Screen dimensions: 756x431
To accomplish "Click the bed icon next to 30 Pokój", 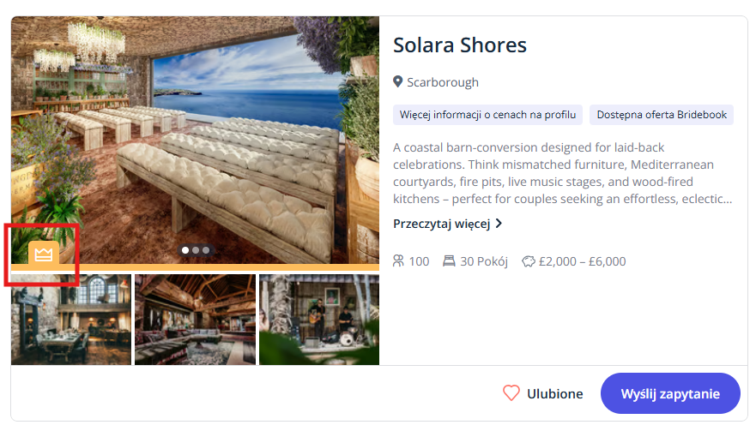I will 449,261.
